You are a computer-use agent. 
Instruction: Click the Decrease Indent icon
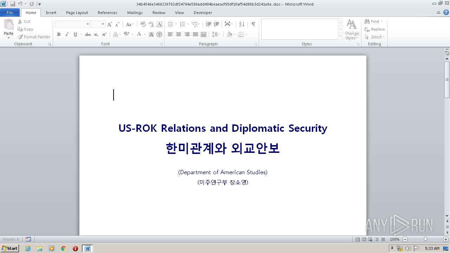(x=208, y=24)
